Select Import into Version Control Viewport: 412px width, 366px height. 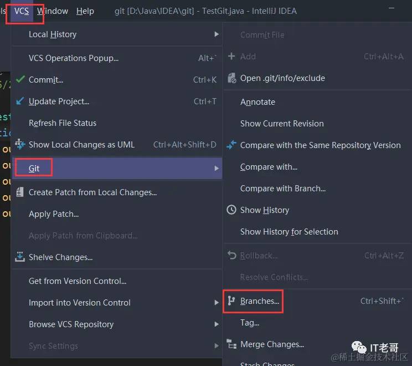(117, 303)
